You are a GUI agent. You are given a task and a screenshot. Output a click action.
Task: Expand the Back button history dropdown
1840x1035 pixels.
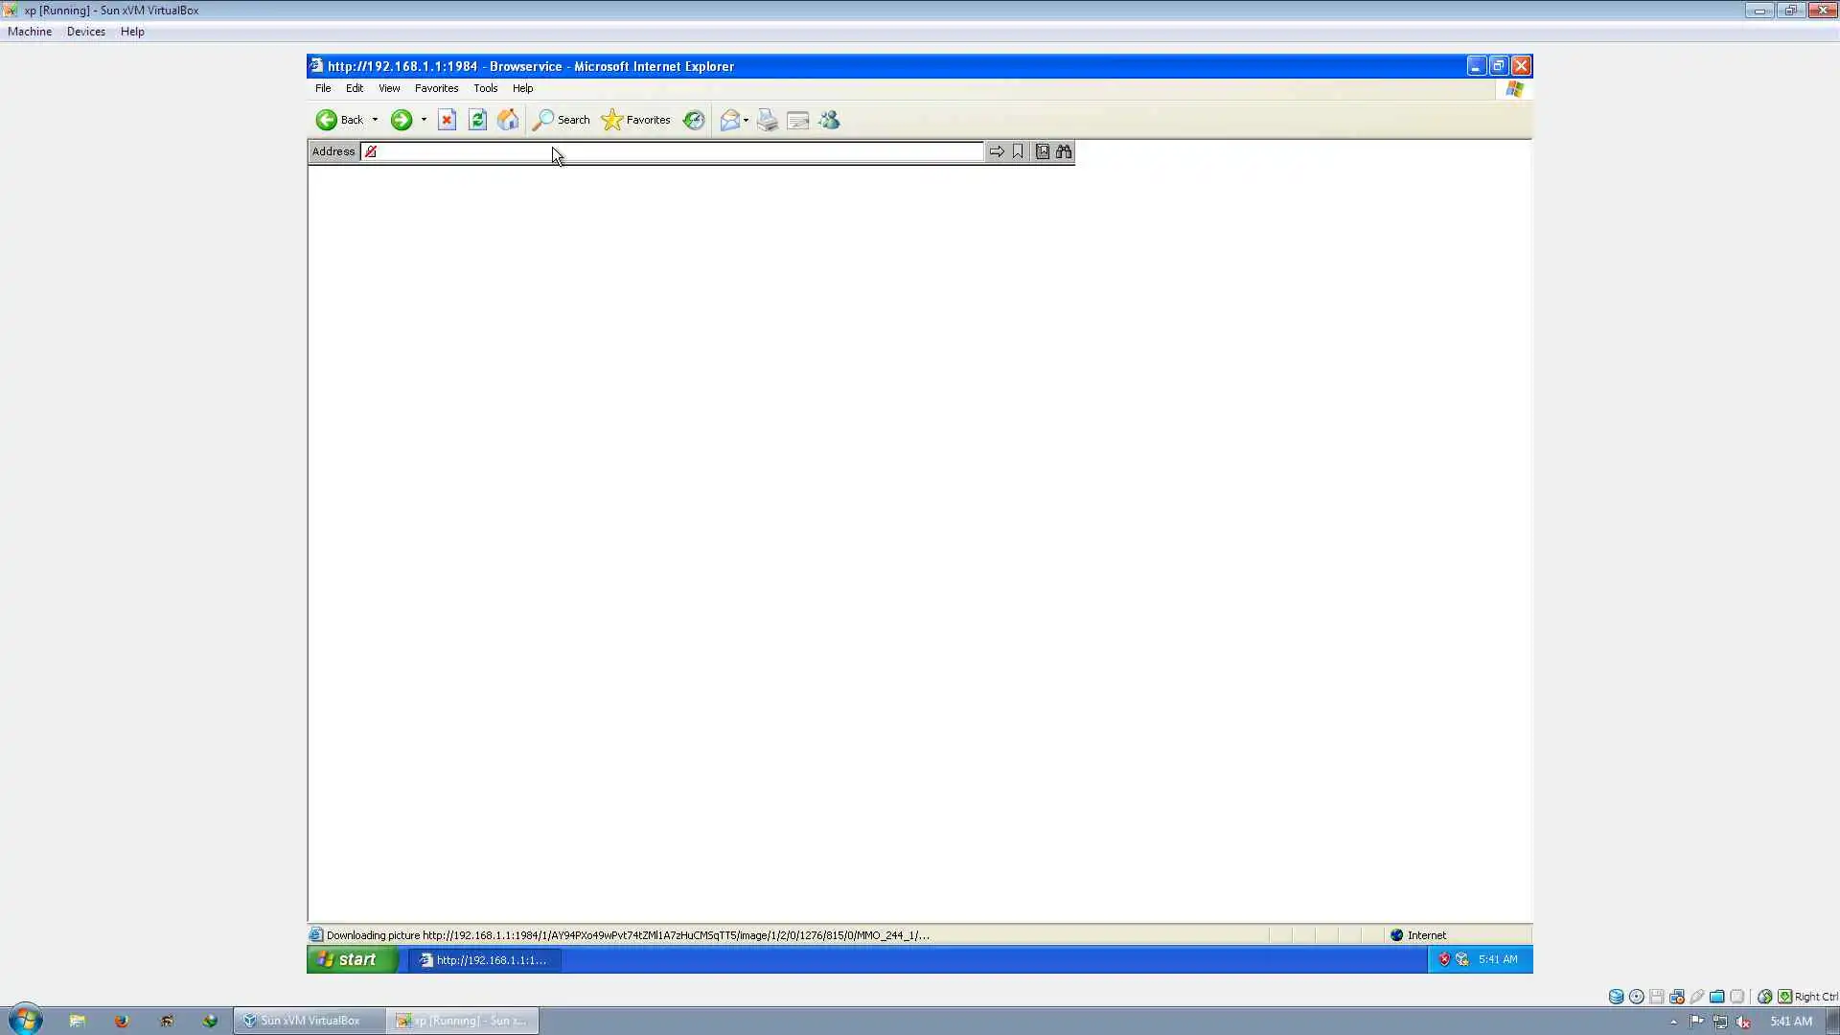tap(375, 120)
